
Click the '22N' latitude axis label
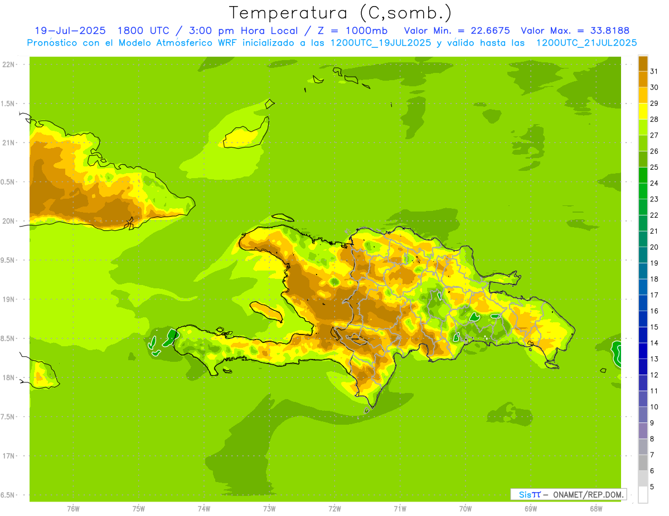8,64
